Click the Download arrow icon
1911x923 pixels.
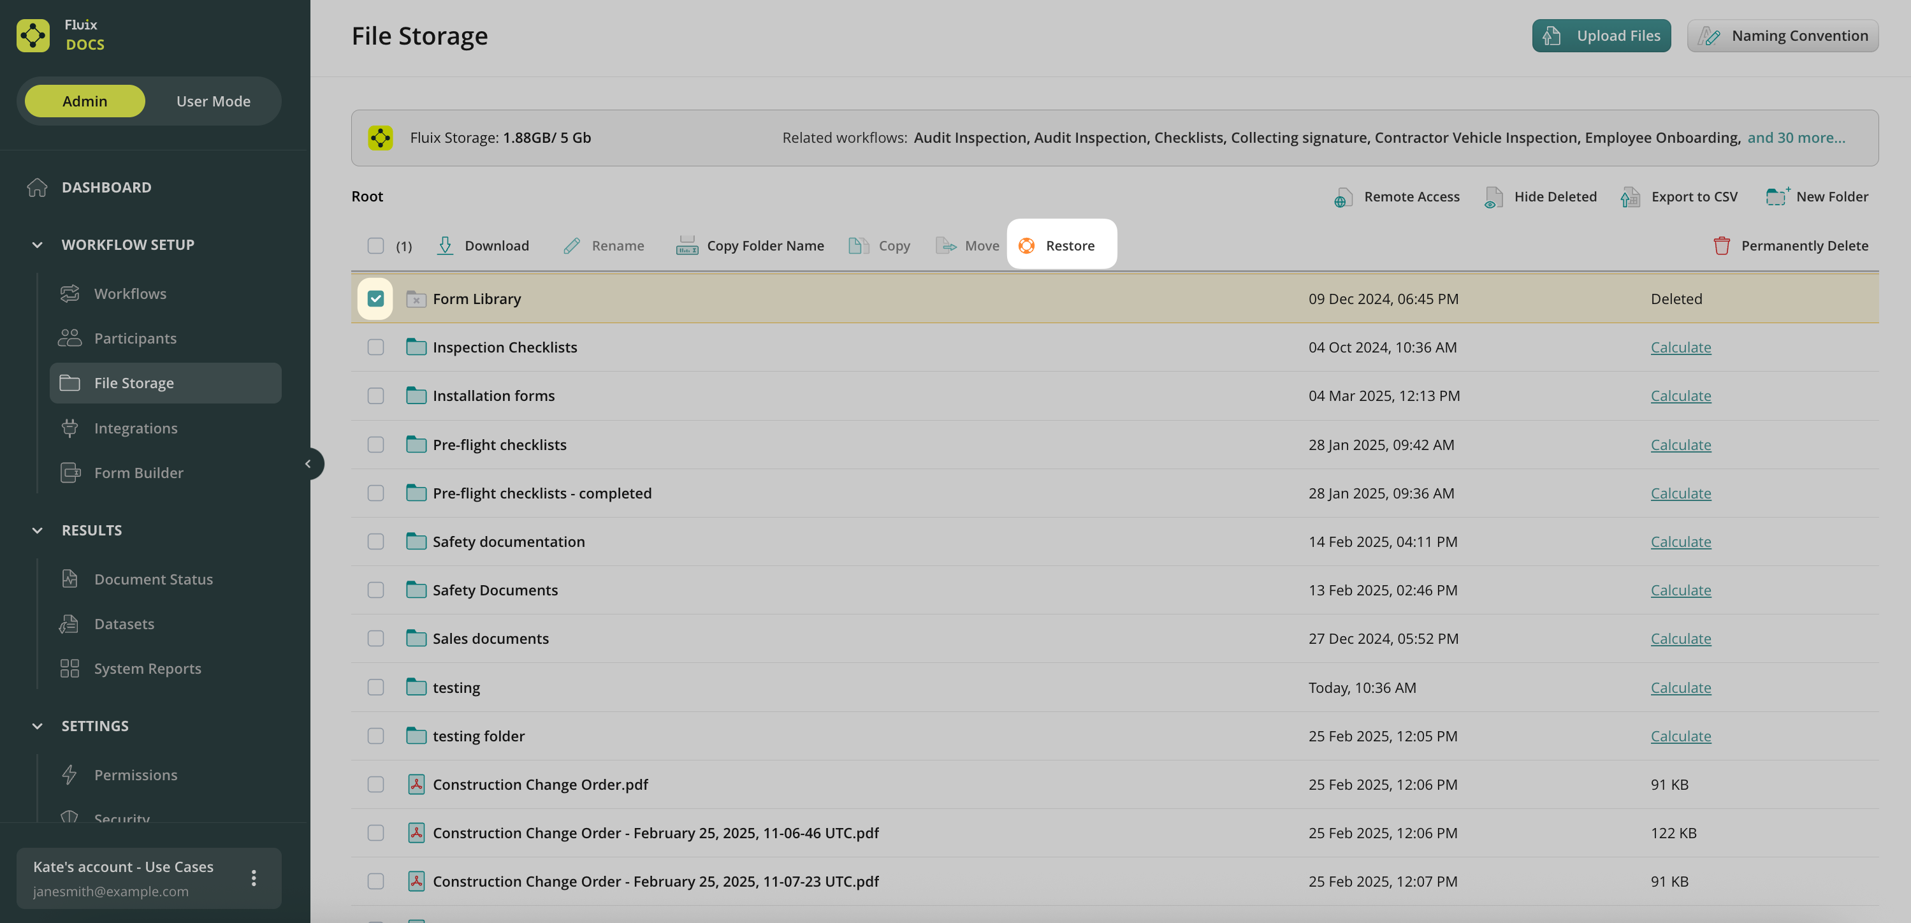coord(445,245)
